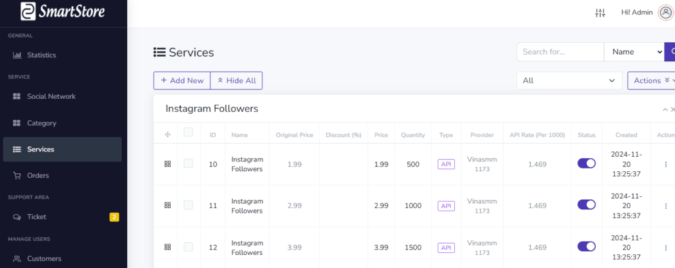The height and width of the screenshot is (268, 675).
Task: Open the Actions dropdown menu
Action: 651,80
